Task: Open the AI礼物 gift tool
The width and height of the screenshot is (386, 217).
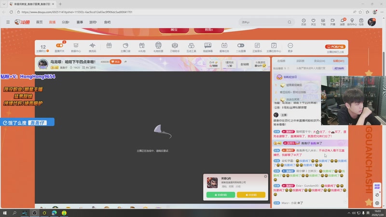Action: [x=142, y=47]
